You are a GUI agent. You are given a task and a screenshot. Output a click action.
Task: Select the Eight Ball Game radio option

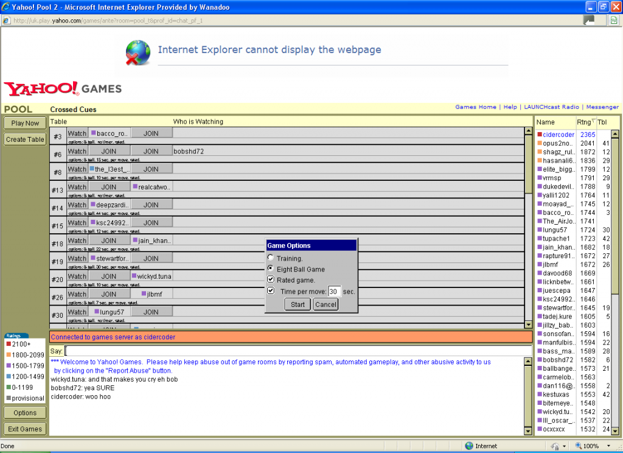click(x=271, y=269)
